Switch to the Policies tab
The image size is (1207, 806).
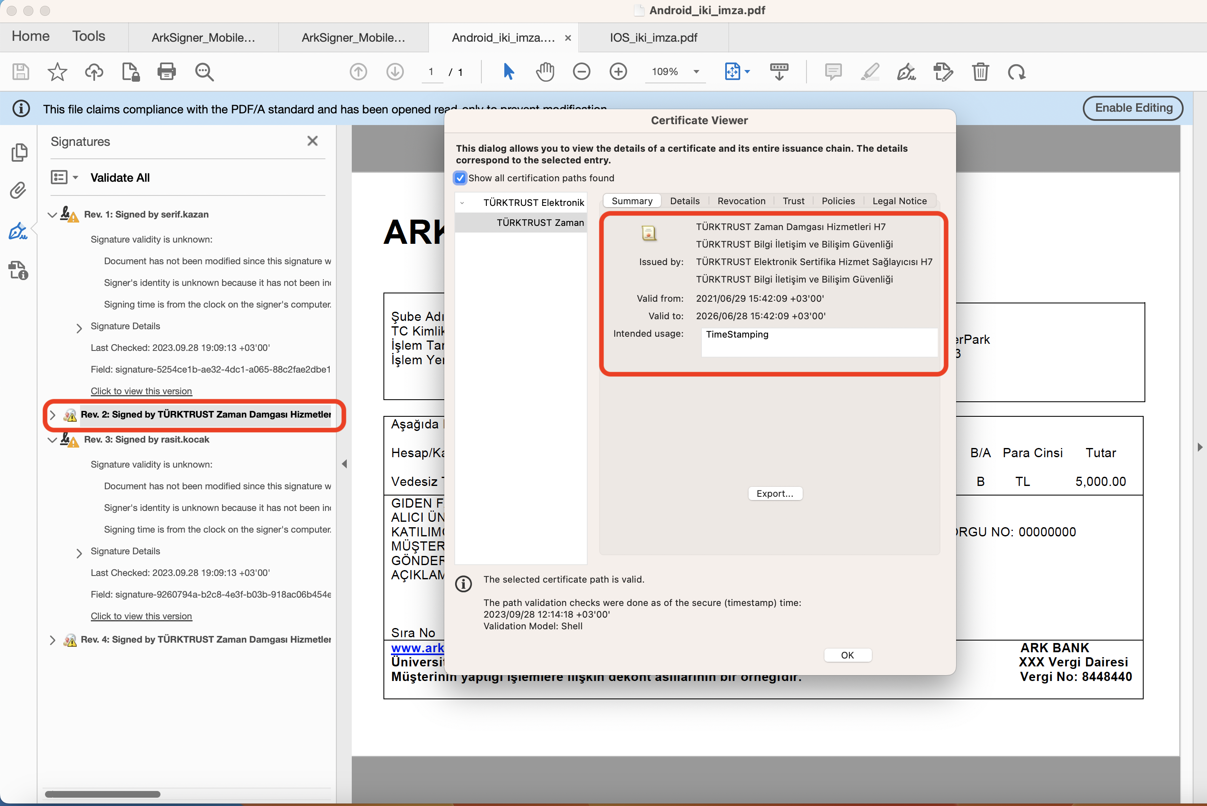point(838,201)
